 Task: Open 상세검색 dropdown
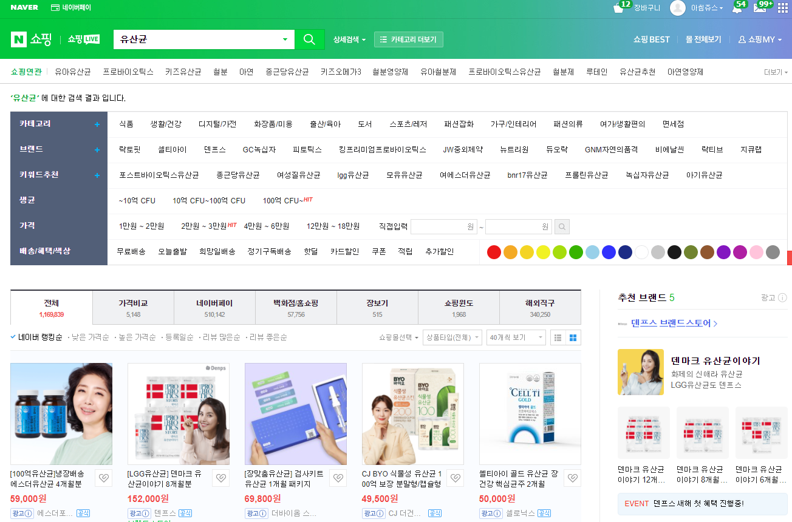349,39
